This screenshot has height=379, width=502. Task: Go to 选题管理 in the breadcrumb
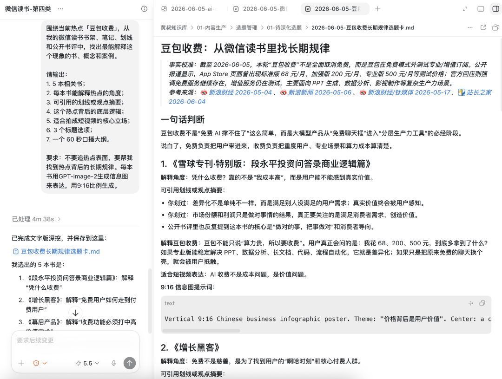(246, 28)
